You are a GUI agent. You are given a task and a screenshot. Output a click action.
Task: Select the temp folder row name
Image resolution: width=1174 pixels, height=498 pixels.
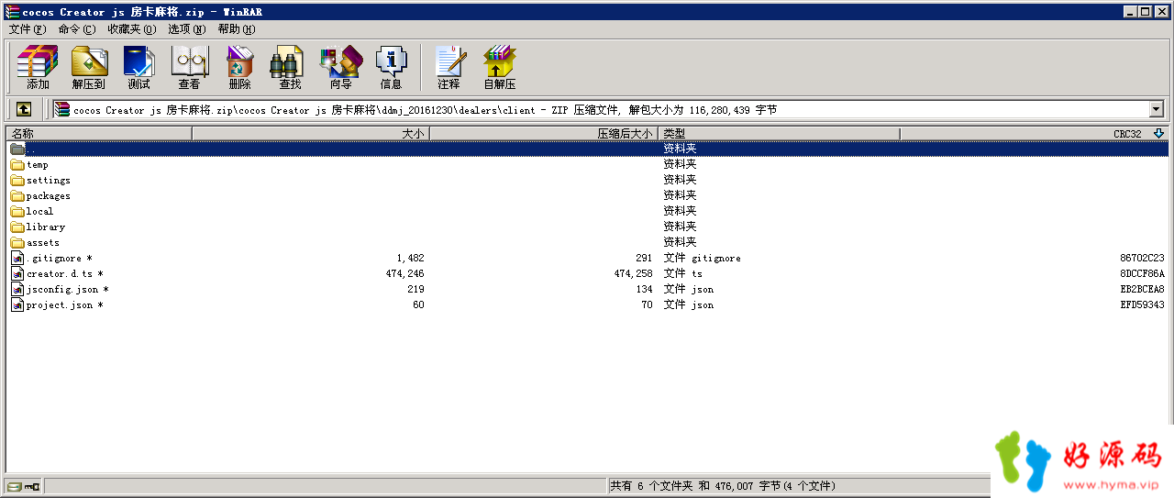[37, 165]
